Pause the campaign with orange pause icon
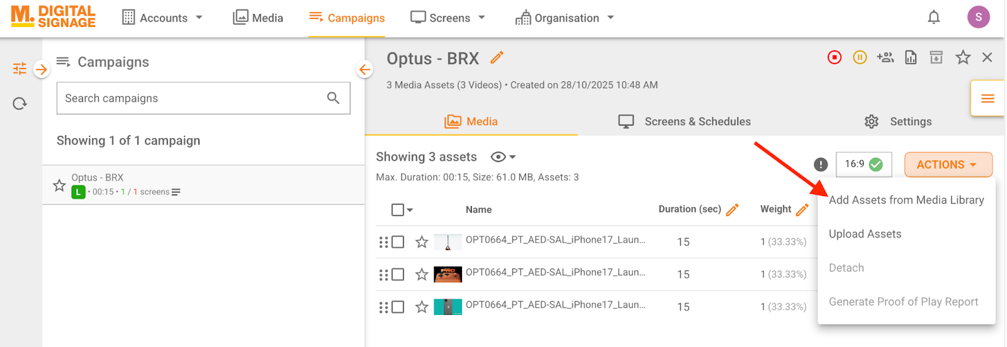The image size is (1007, 347). pos(860,58)
